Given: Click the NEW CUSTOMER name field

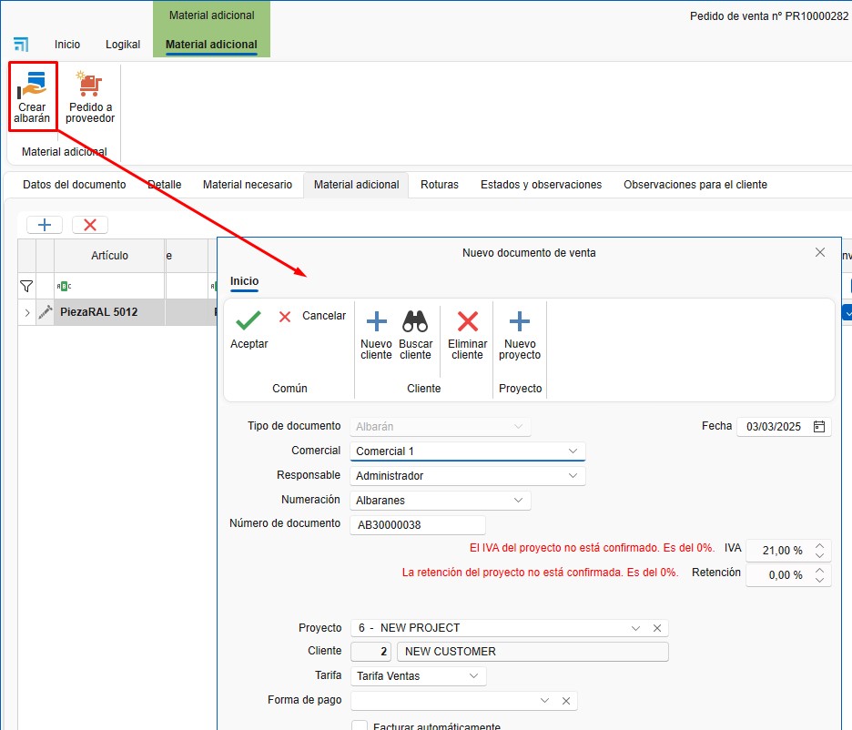Looking at the screenshot, I should [x=532, y=652].
